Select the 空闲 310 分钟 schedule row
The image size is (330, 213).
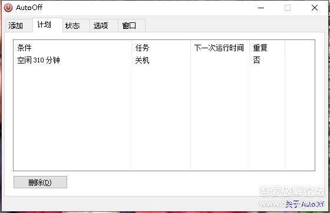[x=164, y=60]
